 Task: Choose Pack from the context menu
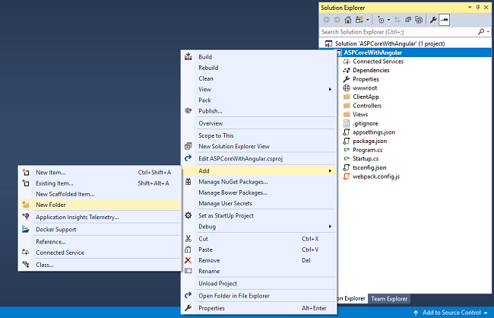point(258,100)
